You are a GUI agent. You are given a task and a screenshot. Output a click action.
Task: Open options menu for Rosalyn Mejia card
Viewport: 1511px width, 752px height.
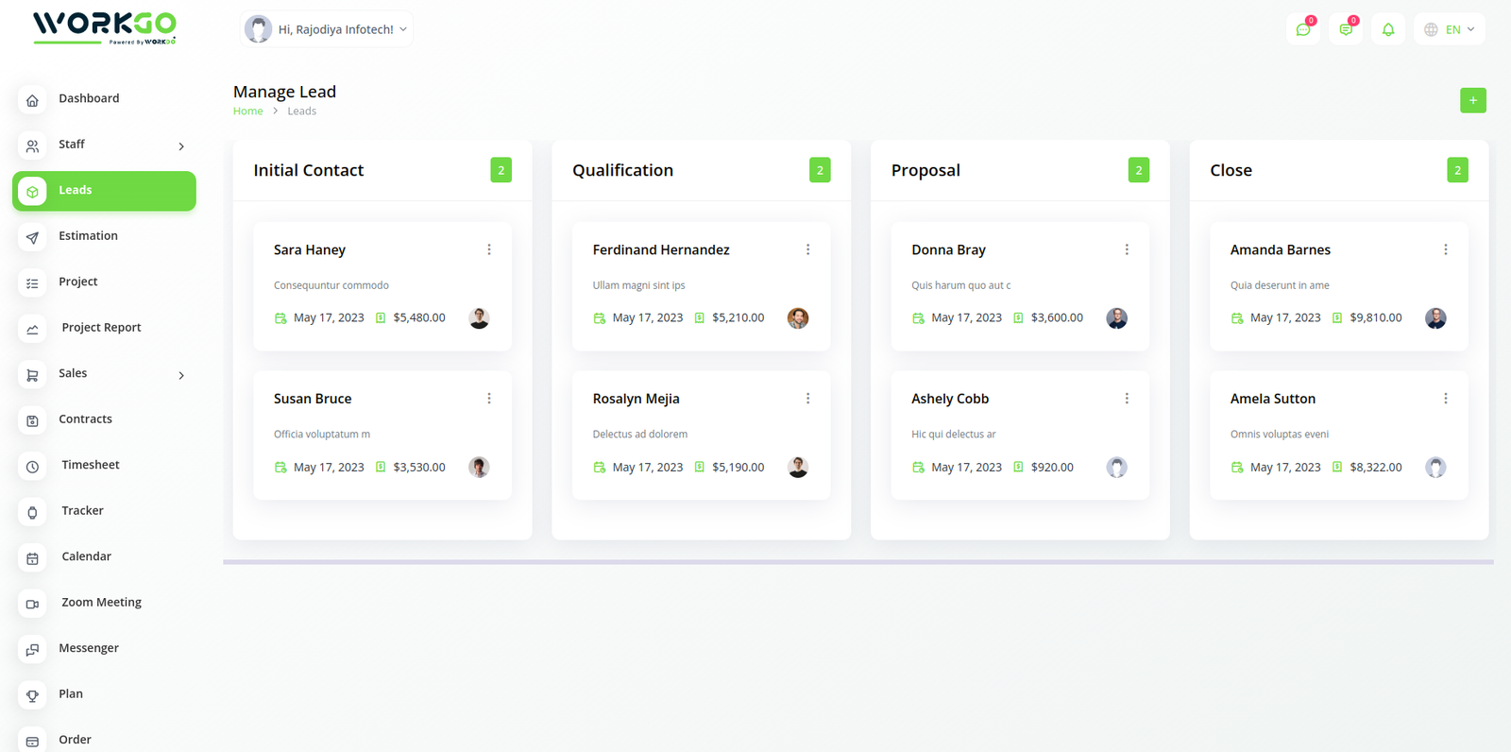click(x=807, y=399)
